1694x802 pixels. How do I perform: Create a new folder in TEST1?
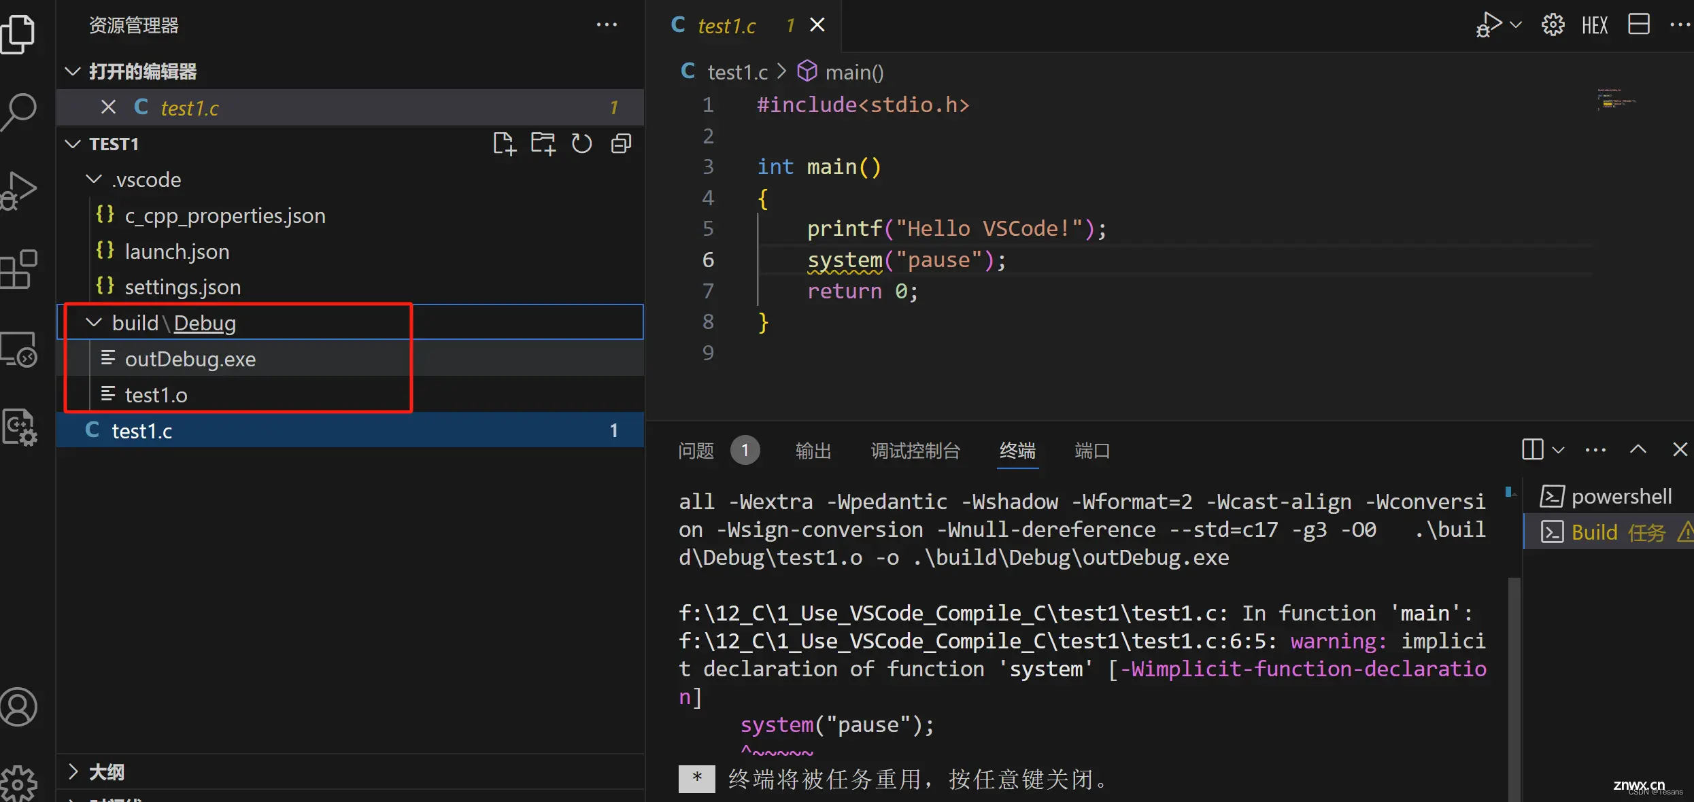tap(543, 144)
